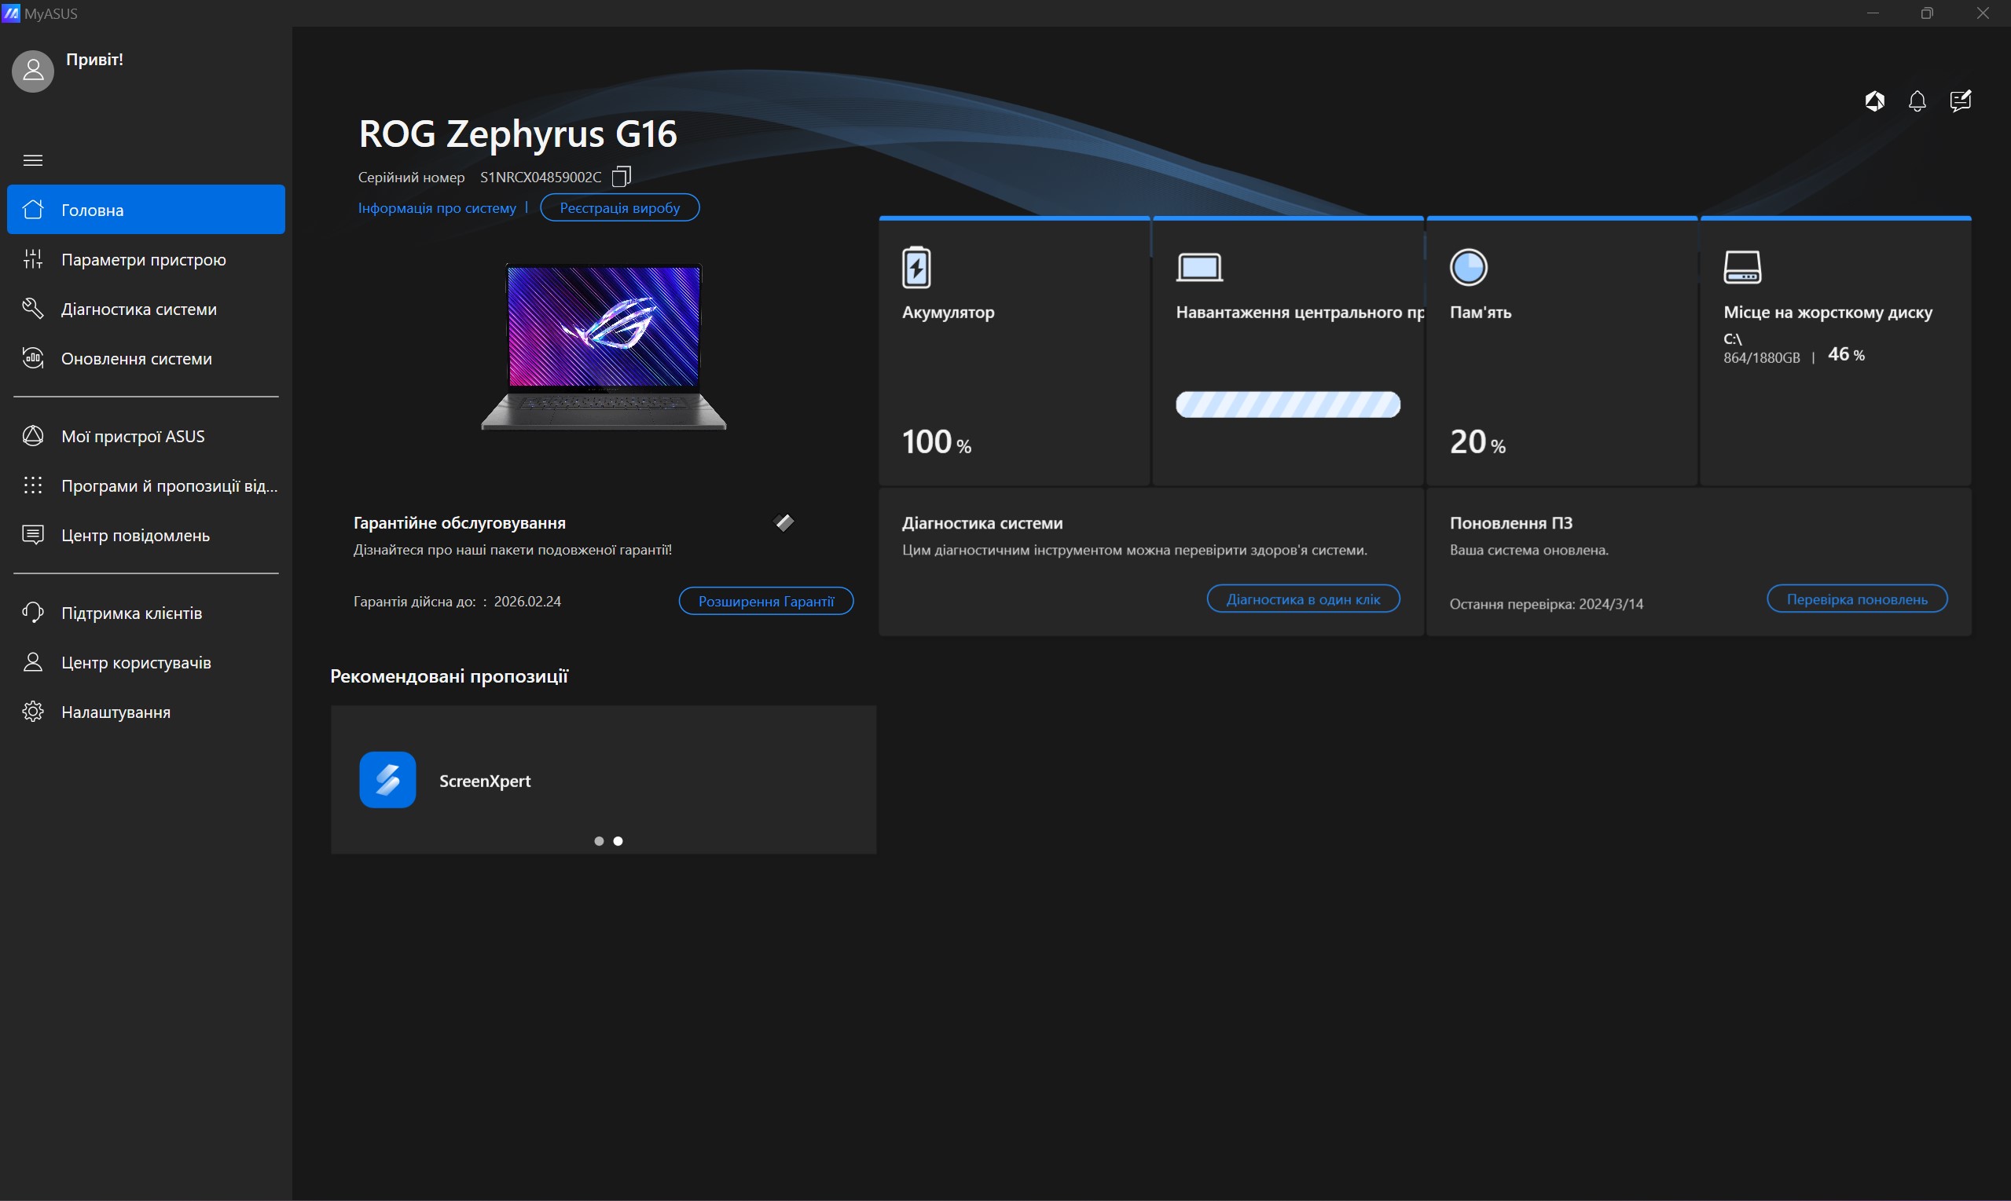The height and width of the screenshot is (1201, 2011).
Task: Click the Перевірка поновлень button
Action: 1856,599
